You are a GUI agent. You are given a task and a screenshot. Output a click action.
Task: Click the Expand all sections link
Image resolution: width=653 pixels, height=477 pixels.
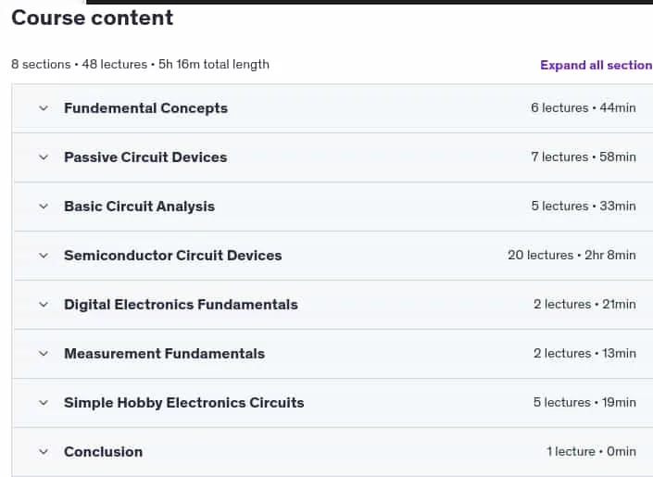pyautogui.click(x=596, y=65)
